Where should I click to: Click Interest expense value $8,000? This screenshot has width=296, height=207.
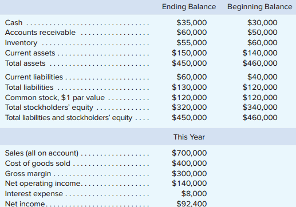[194, 194]
